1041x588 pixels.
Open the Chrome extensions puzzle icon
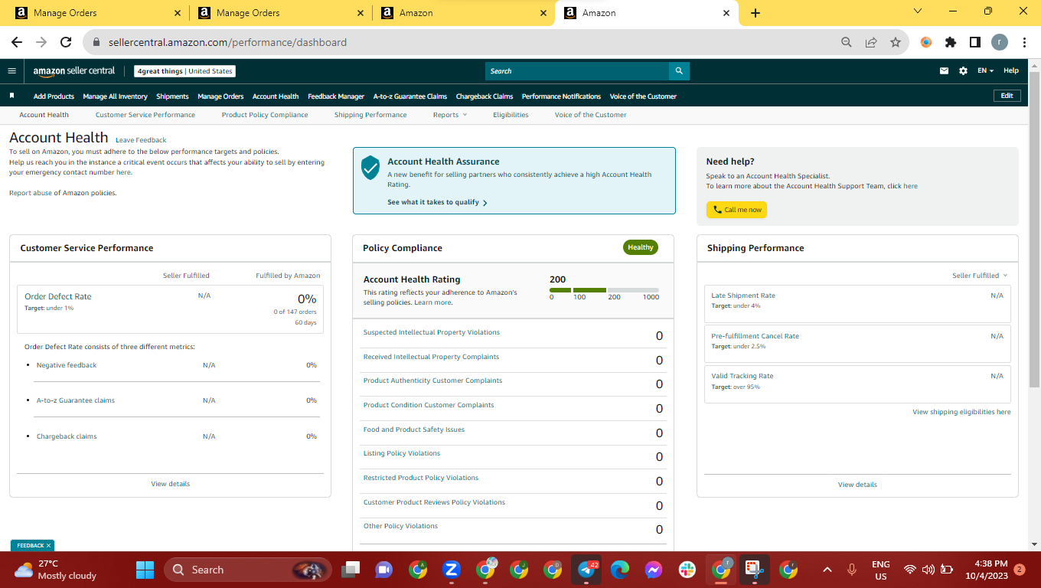click(x=951, y=42)
